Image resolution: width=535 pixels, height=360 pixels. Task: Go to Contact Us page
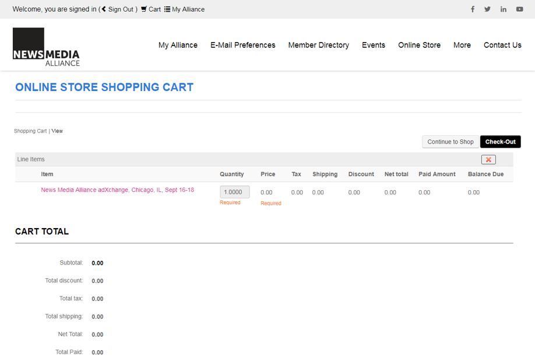(x=502, y=45)
